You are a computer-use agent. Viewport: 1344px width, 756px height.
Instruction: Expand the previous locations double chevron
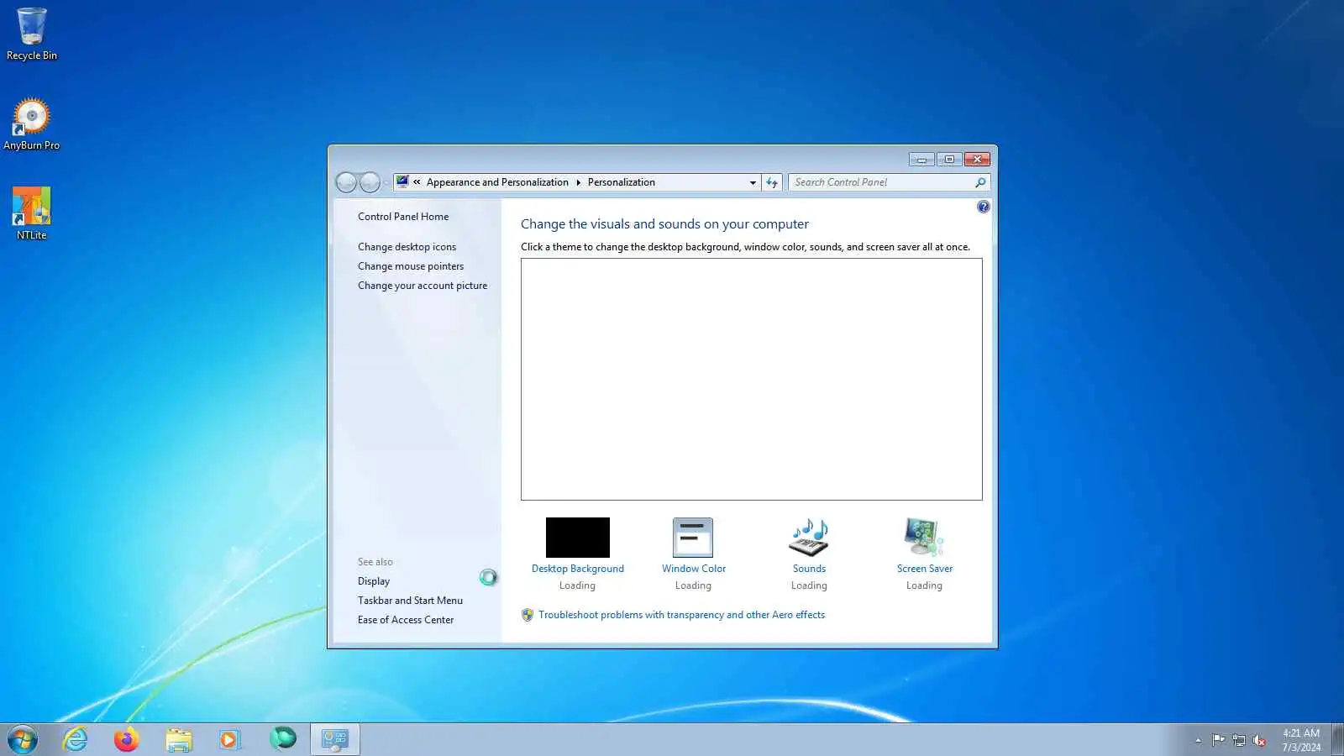[417, 182]
